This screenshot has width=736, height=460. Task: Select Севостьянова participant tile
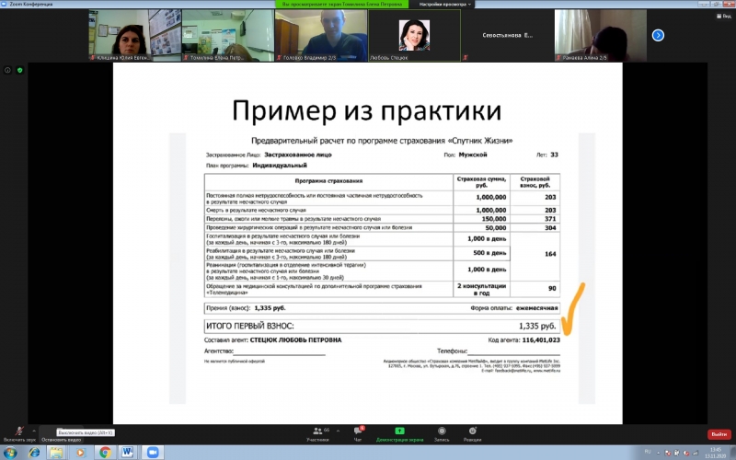coord(508,35)
